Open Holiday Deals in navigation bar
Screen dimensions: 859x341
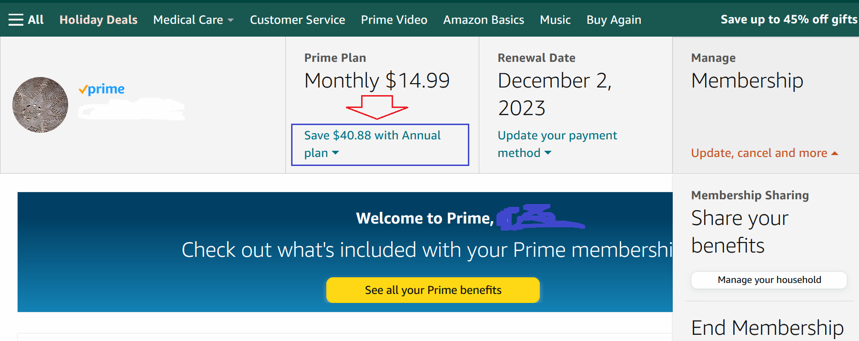tap(98, 19)
